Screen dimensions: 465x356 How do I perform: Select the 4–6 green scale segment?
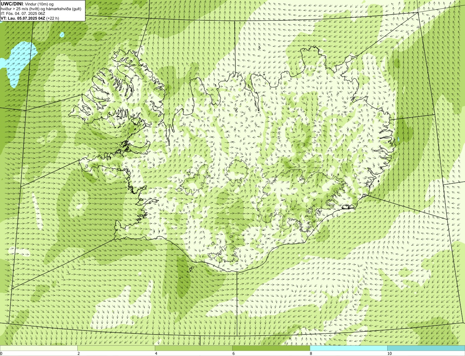194,348
